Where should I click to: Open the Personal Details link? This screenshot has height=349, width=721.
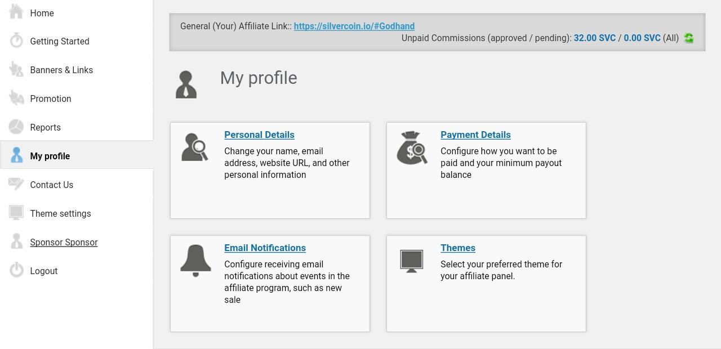[x=259, y=135]
